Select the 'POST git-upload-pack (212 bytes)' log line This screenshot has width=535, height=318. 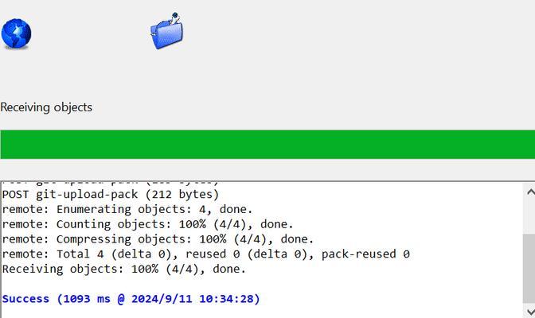coord(110,194)
